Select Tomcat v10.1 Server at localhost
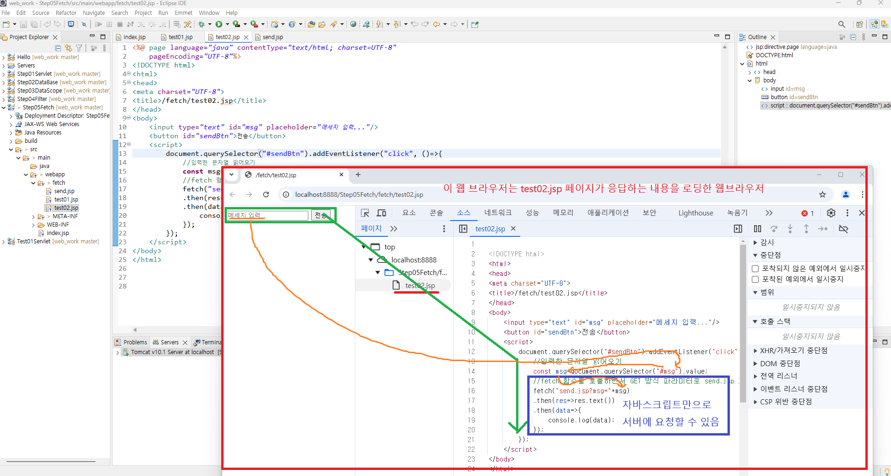 click(x=172, y=352)
